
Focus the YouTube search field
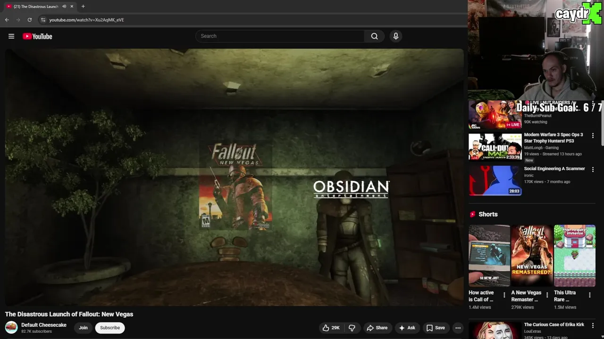click(x=280, y=36)
